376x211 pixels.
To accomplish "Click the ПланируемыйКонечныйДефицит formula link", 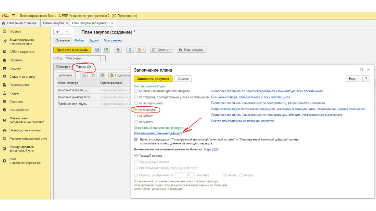I will [158, 133].
